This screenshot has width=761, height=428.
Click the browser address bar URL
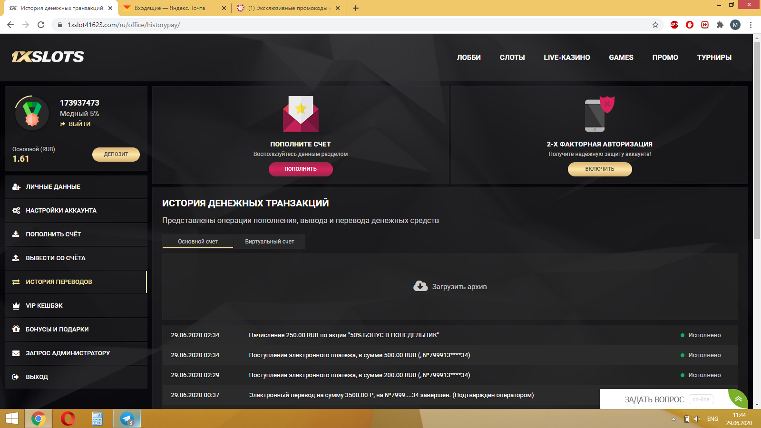(x=124, y=25)
